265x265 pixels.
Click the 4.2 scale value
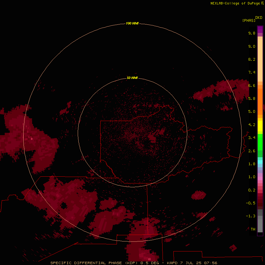pos(252,125)
